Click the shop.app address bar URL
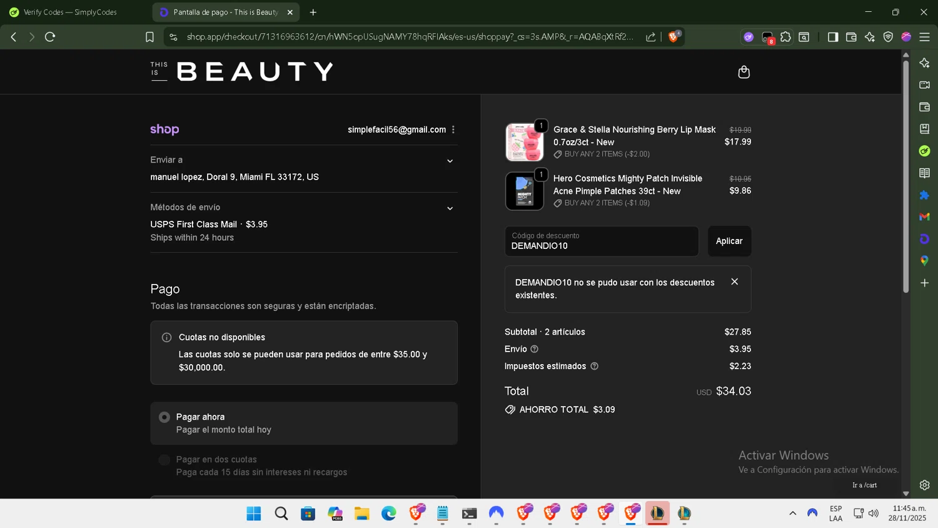 [410, 37]
